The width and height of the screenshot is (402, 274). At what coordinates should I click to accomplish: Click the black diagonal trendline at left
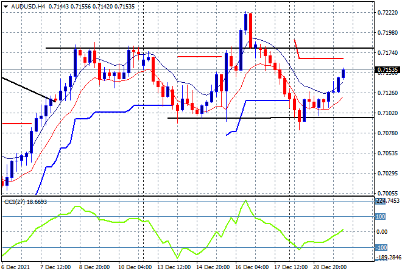[24, 87]
